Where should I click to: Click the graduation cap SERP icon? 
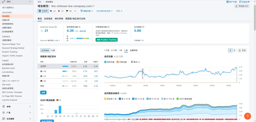[85, 116]
